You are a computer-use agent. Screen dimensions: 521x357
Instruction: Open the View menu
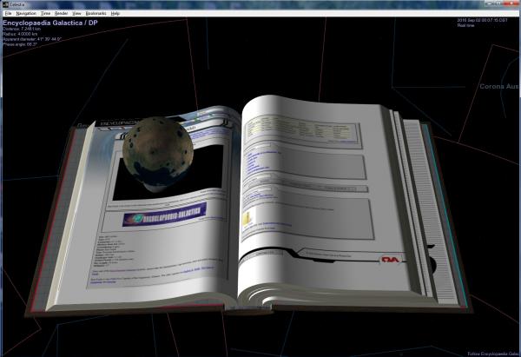76,13
